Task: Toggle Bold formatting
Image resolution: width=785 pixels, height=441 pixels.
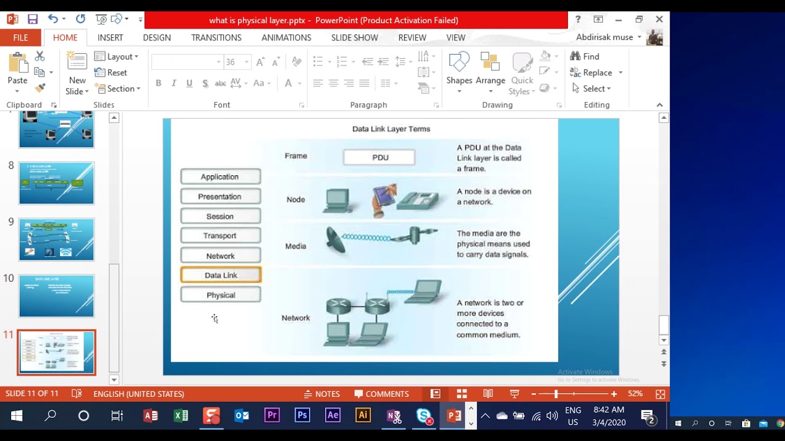Action: point(158,83)
